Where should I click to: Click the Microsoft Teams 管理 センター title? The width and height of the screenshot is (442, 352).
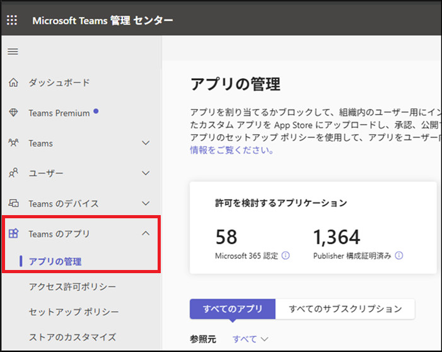click(x=103, y=20)
